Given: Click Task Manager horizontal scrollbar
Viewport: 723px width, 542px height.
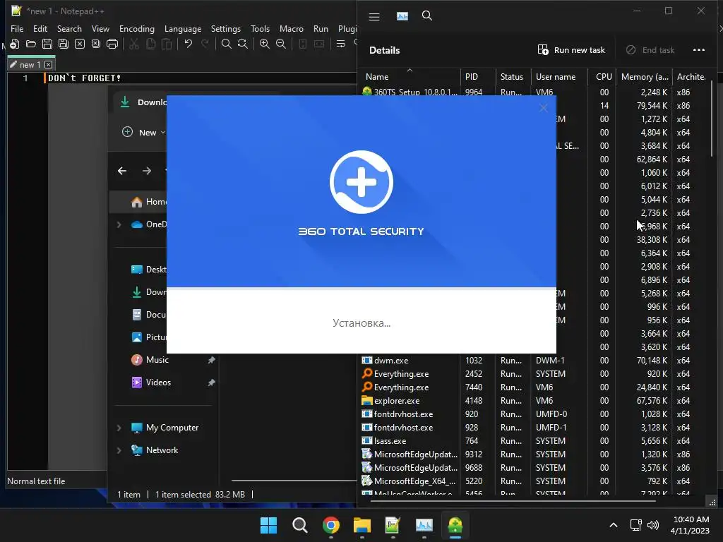Looking at the screenshot, I should 513,500.
